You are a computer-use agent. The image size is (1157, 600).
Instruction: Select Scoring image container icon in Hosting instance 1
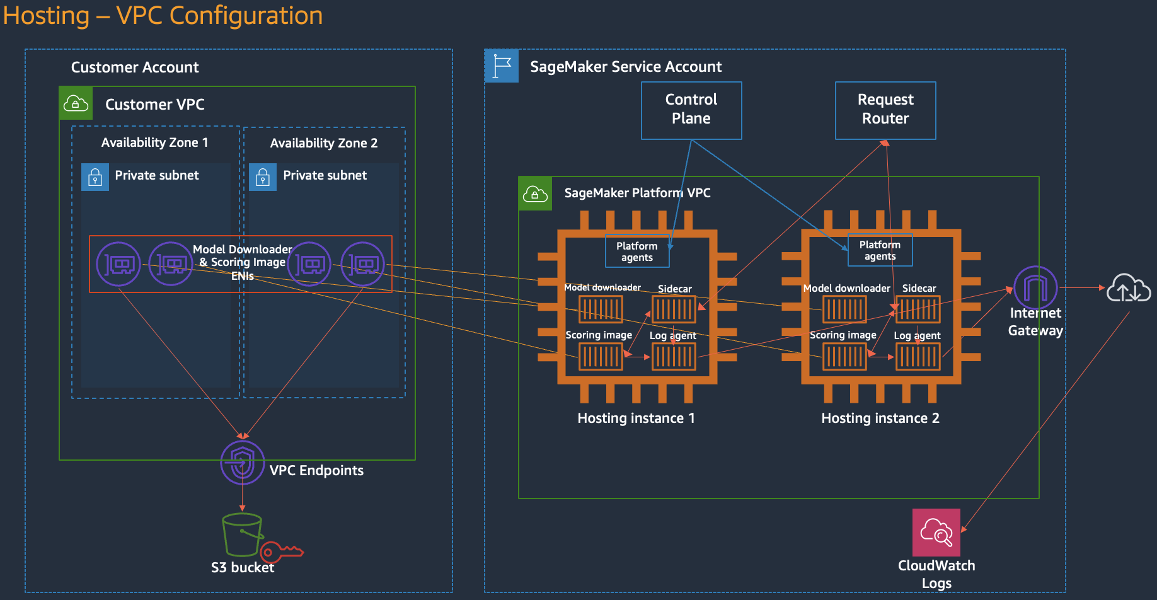tap(601, 357)
